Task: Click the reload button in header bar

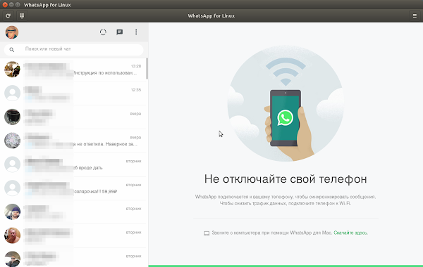Action: tap(8, 16)
